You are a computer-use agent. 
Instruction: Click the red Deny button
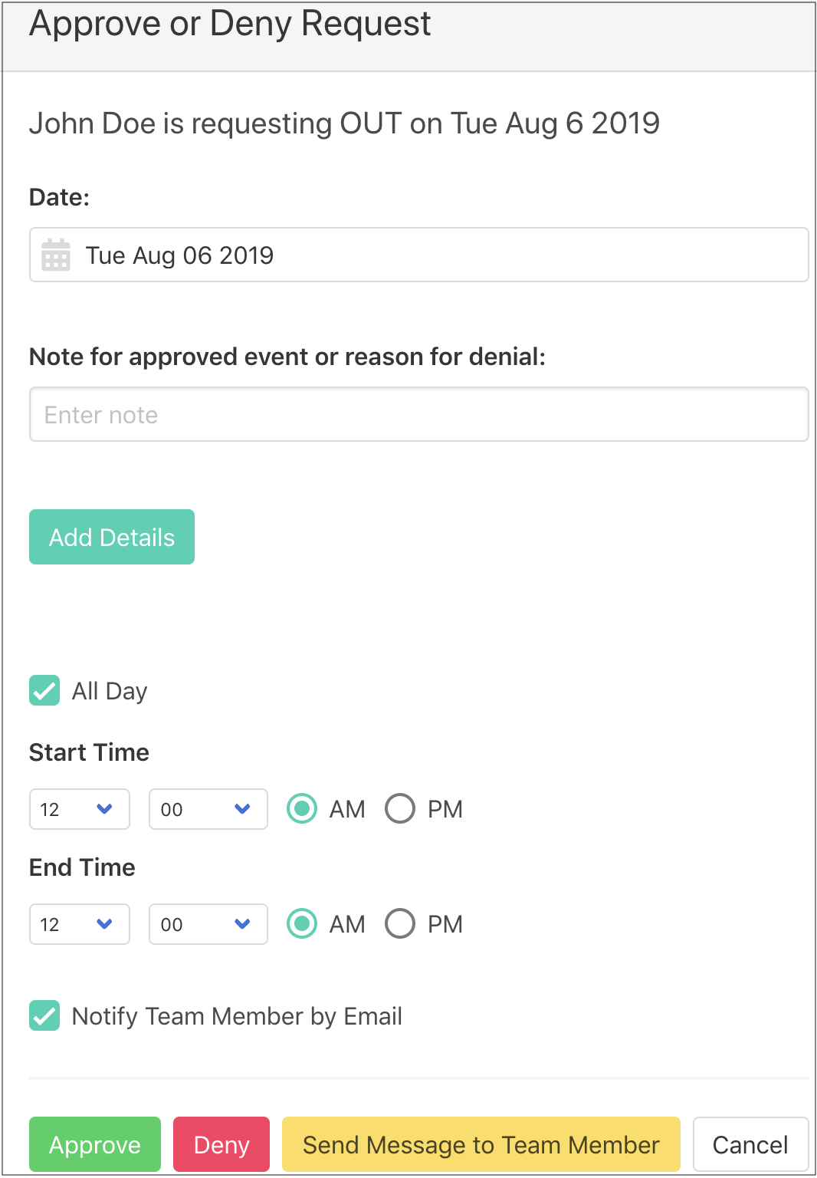pos(221,1144)
